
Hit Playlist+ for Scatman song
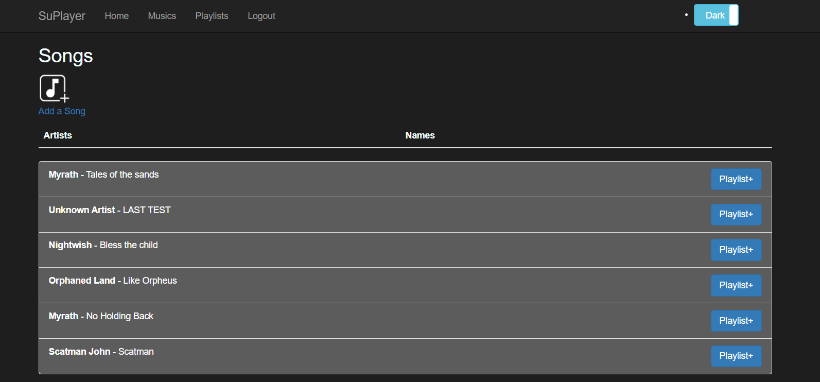click(x=736, y=356)
